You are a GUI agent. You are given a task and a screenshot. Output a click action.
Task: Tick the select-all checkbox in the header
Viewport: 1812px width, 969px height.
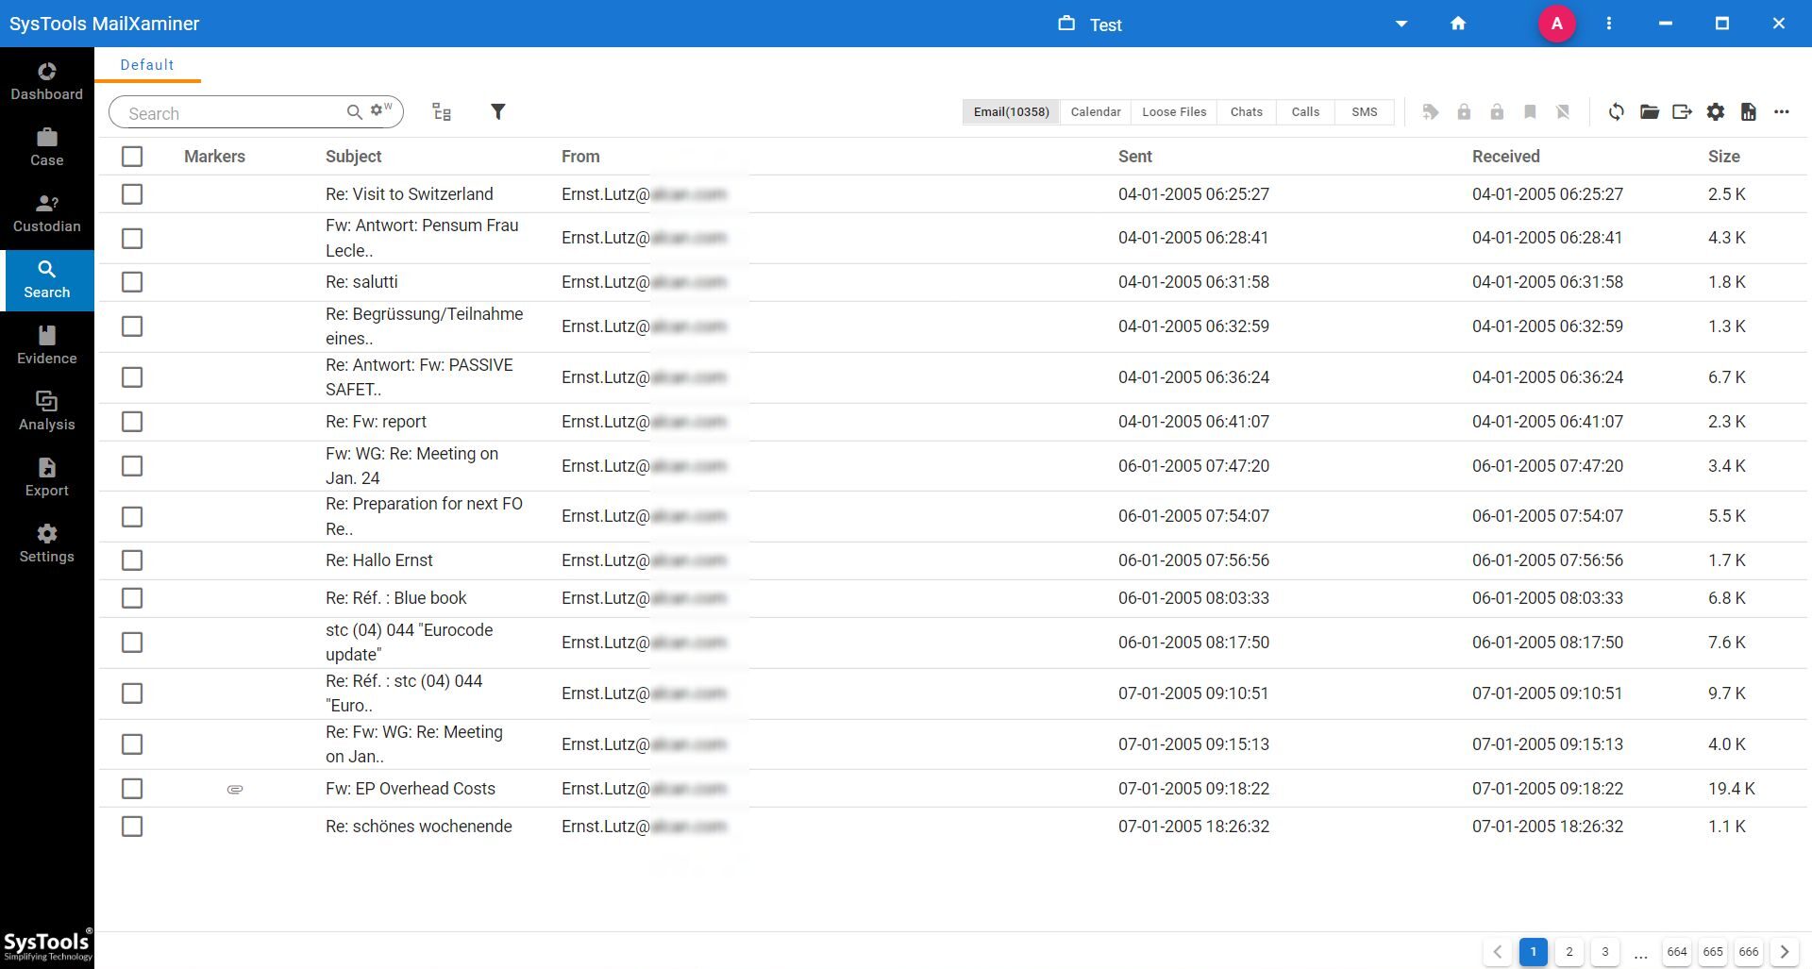(x=132, y=157)
